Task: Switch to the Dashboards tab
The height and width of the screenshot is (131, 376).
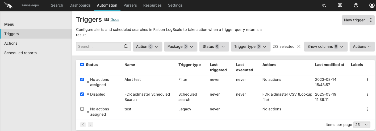Action: coord(80,5)
